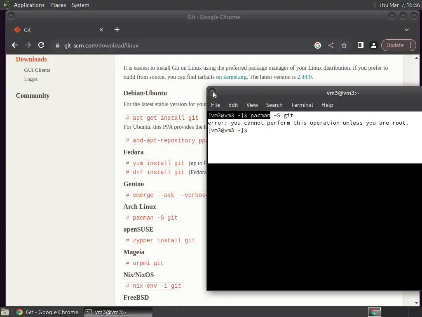
Task: Click the nix-env -i git command
Action: (x=153, y=286)
